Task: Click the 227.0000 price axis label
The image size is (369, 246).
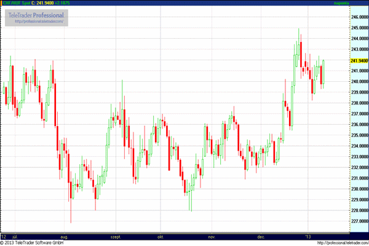Action: coord(359,221)
